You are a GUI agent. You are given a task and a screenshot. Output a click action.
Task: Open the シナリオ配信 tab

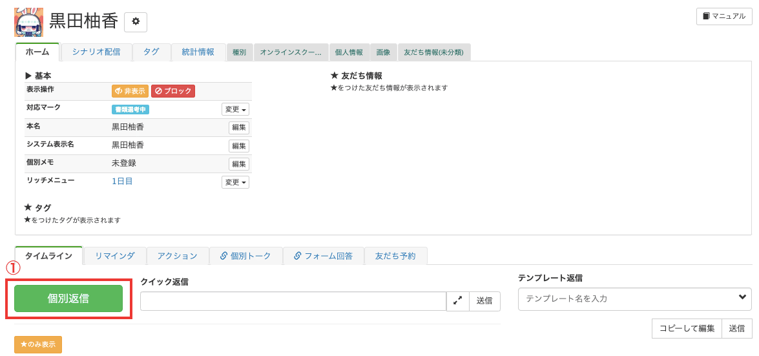[96, 52]
